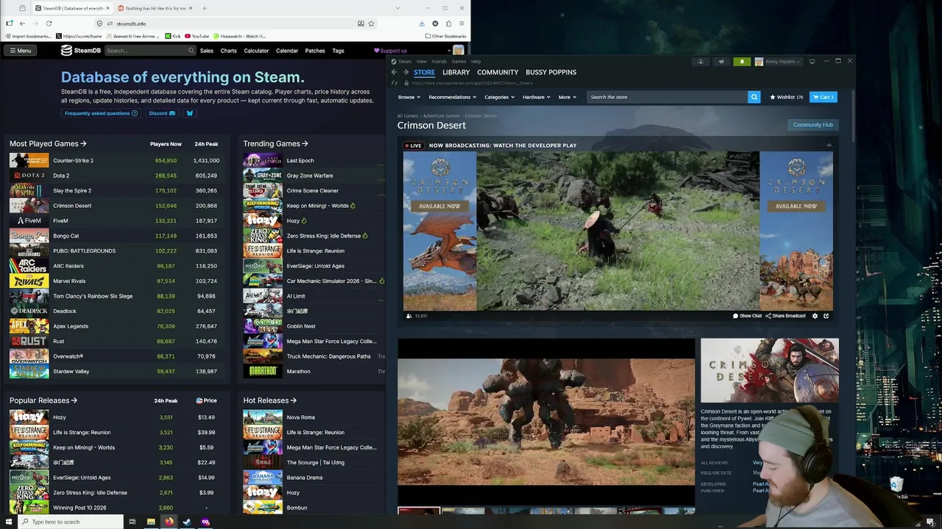Open Steam announcements megaphone icon

coord(721,62)
